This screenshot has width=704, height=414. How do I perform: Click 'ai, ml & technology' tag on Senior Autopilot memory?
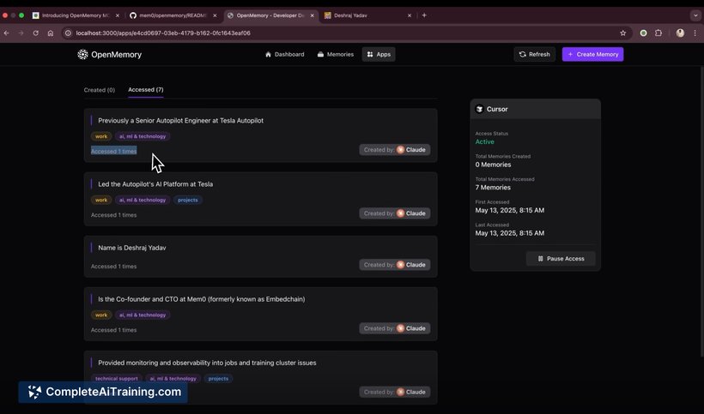coord(143,136)
